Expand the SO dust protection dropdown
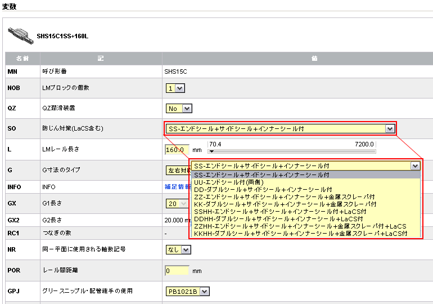The height and width of the screenshot is (304, 433). click(280, 129)
